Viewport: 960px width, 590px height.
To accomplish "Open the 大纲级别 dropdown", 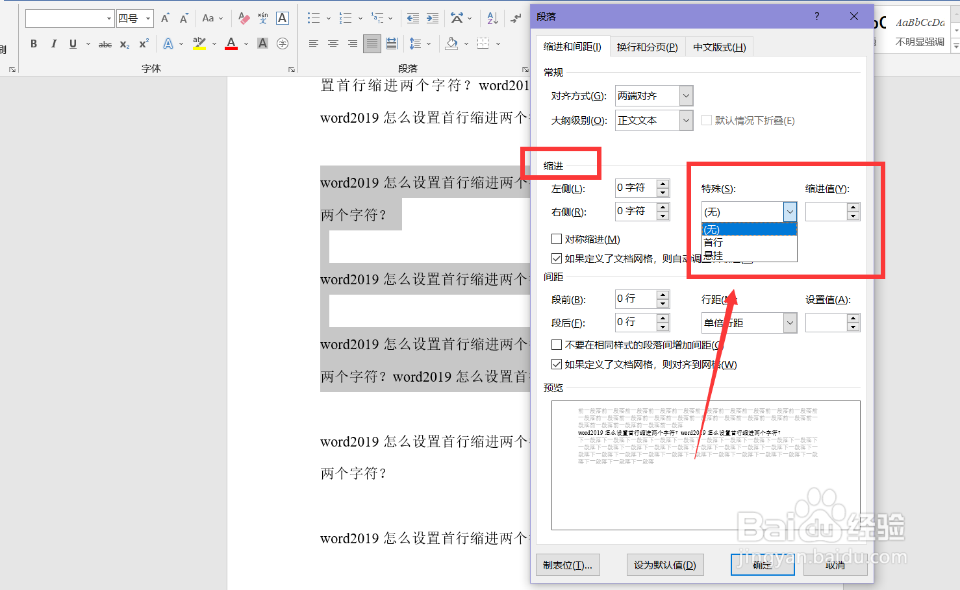I will click(x=686, y=120).
